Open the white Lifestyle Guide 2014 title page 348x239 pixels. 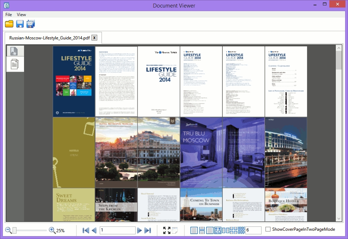159,81
